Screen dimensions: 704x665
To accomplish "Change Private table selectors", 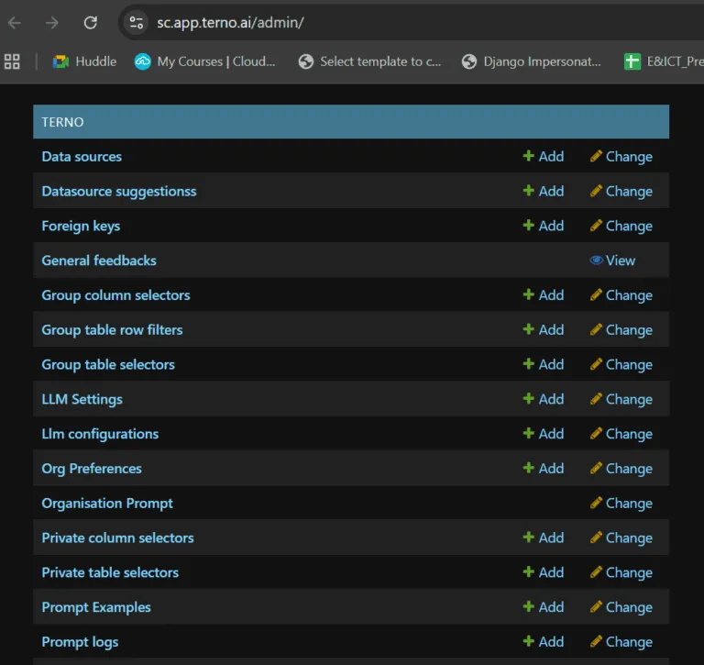I will click(621, 572).
